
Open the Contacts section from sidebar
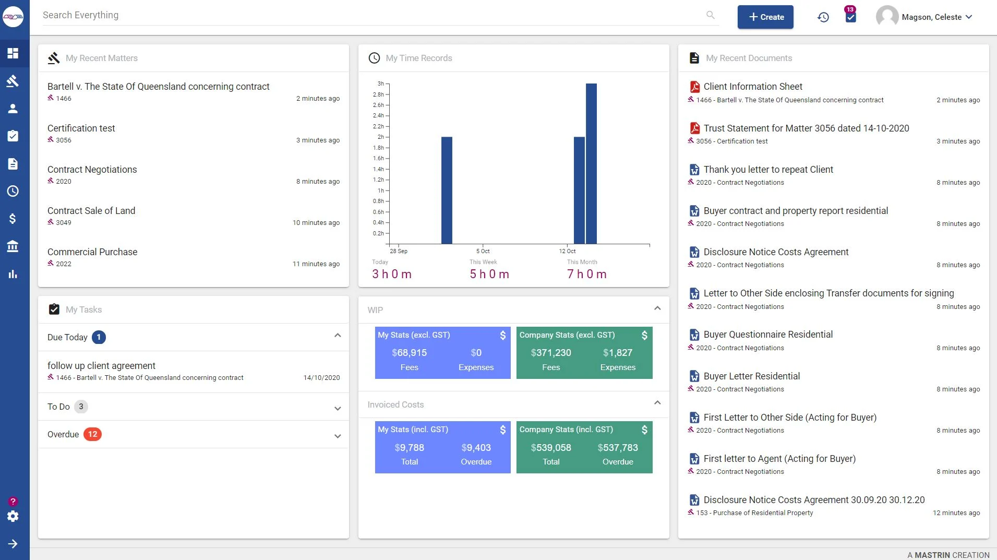[13, 108]
